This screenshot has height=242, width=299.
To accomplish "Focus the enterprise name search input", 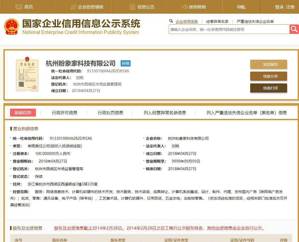I will click(x=229, y=29).
